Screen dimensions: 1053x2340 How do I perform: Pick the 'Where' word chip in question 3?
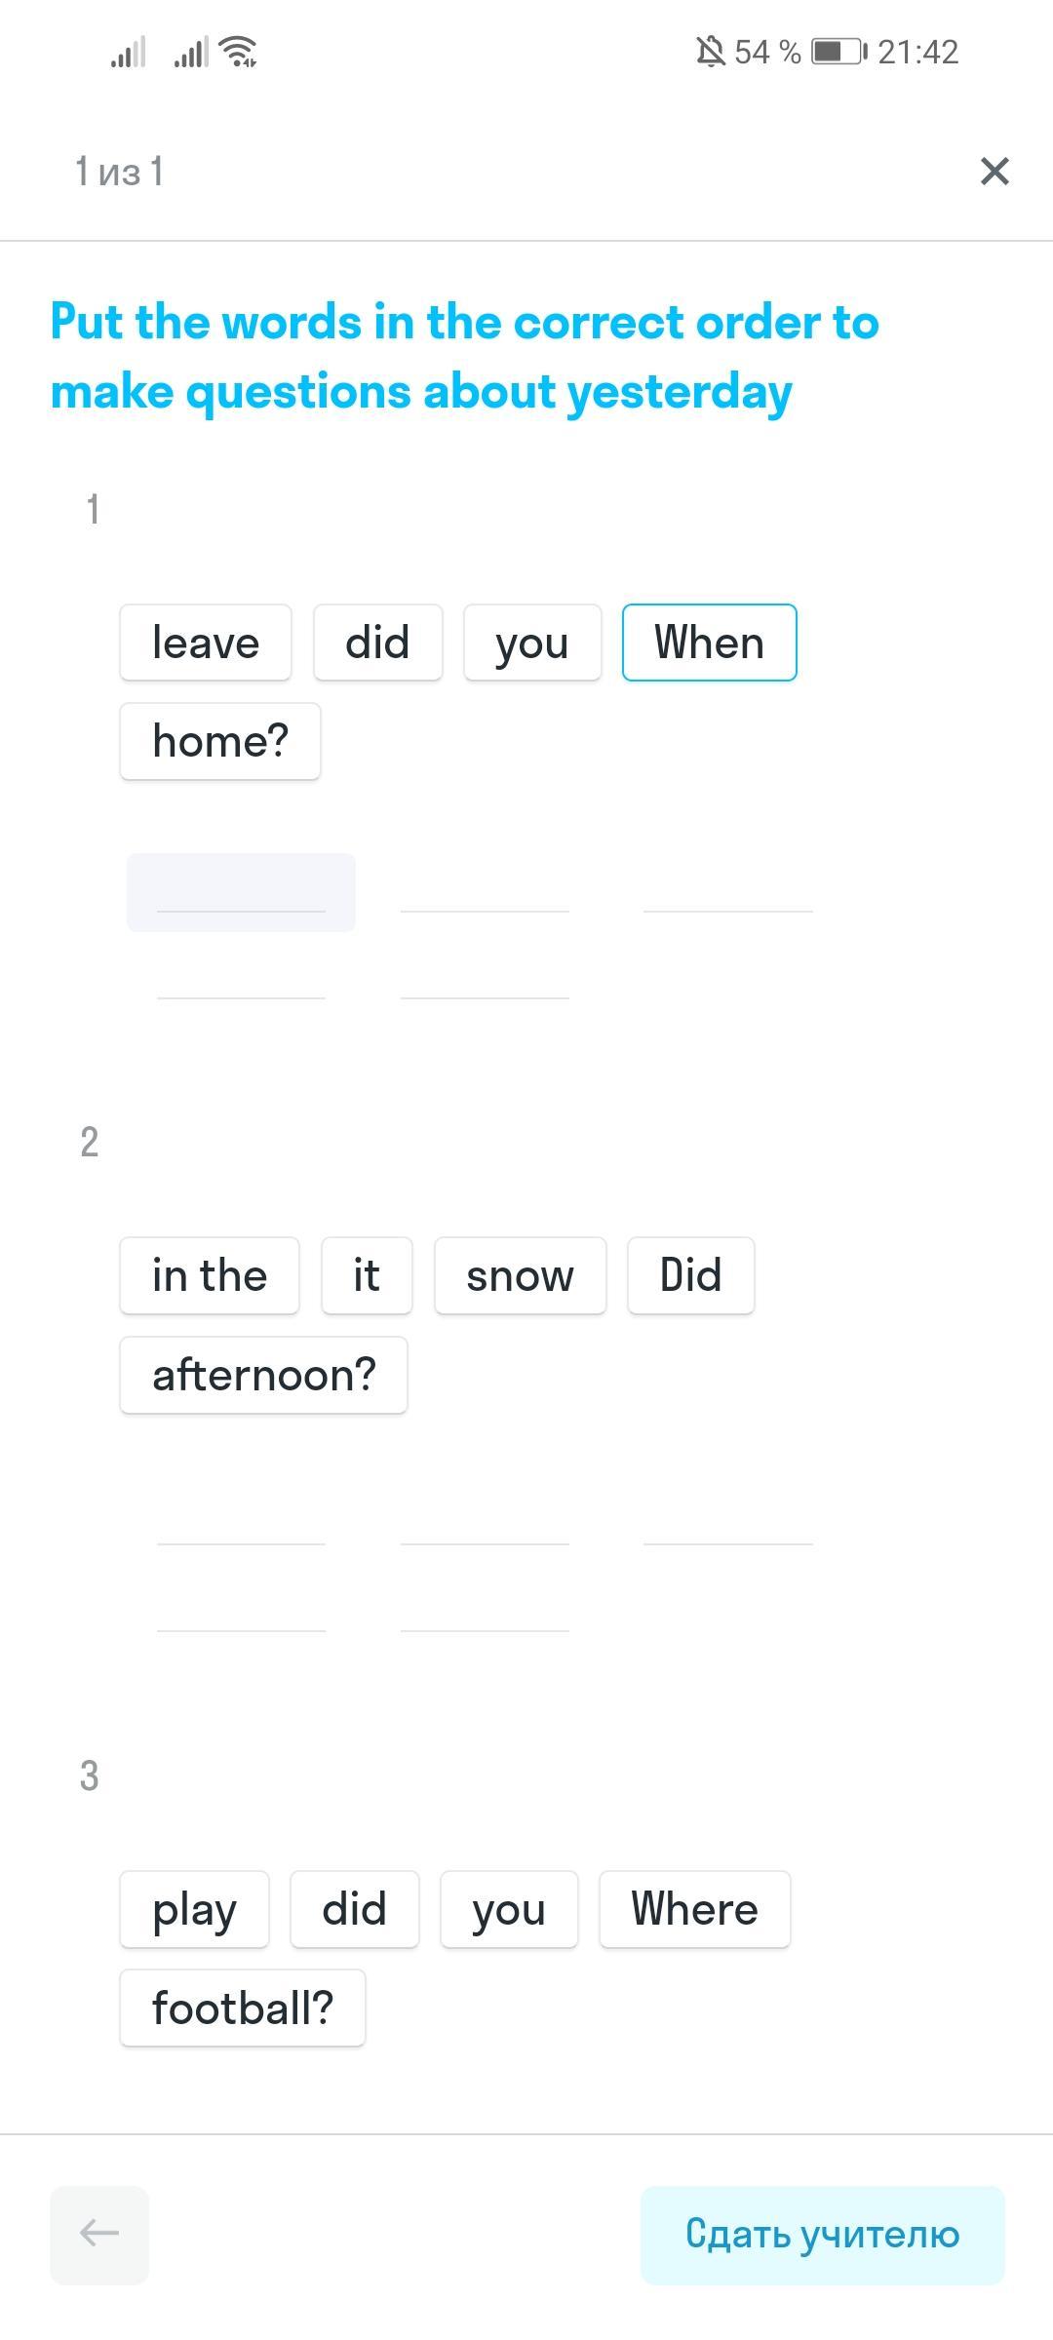pyautogui.click(x=694, y=1910)
